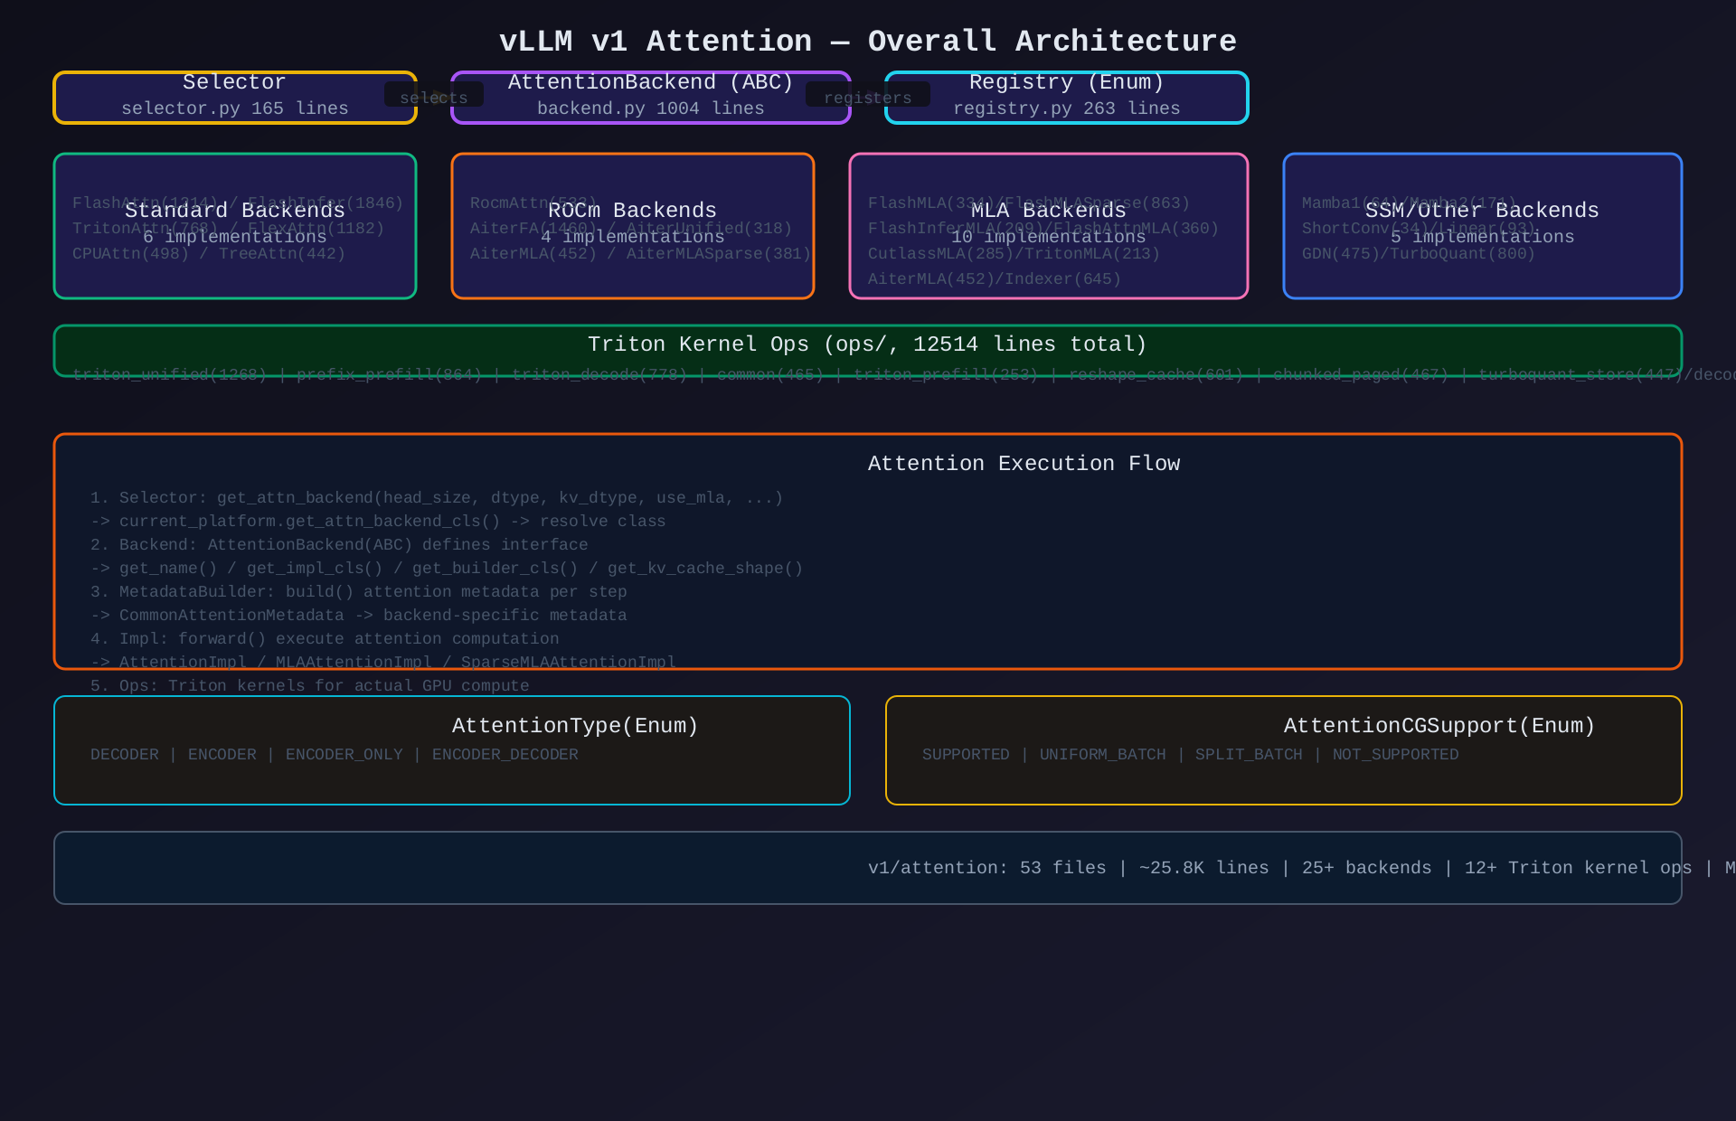This screenshot has width=1736, height=1121.
Task: Click the AttentionType(Enum) box title
Action: [575, 726]
